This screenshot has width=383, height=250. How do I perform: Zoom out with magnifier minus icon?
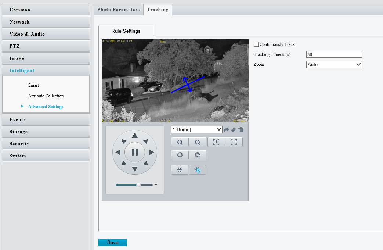[x=198, y=142]
